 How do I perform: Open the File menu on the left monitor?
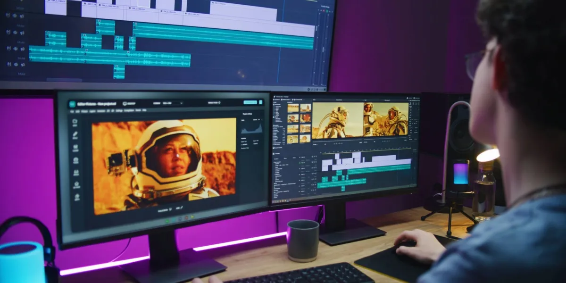coord(72,111)
